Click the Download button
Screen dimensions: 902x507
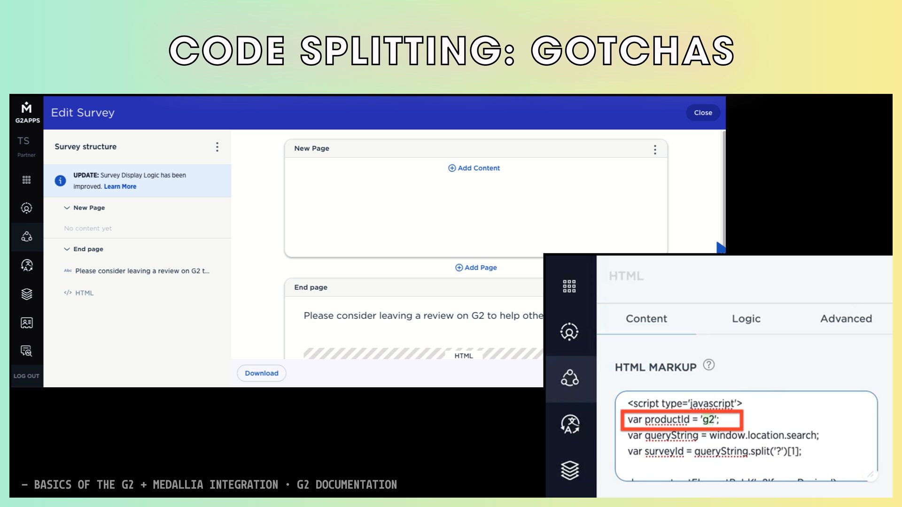tap(261, 373)
